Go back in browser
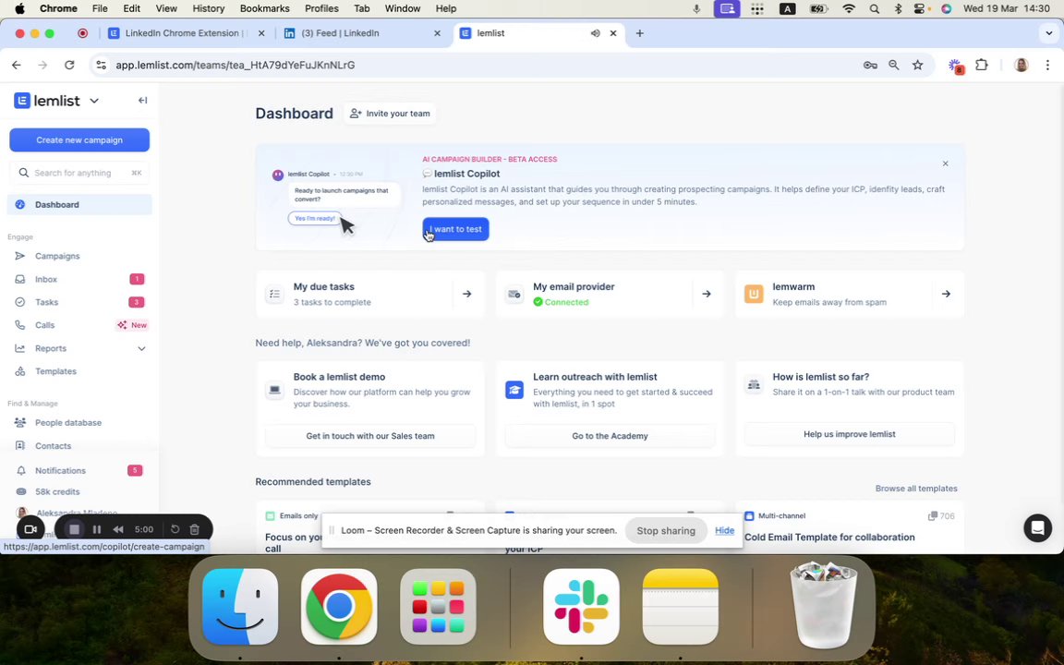The height and width of the screenshot is (665, 1064). (x=17, y=66)
